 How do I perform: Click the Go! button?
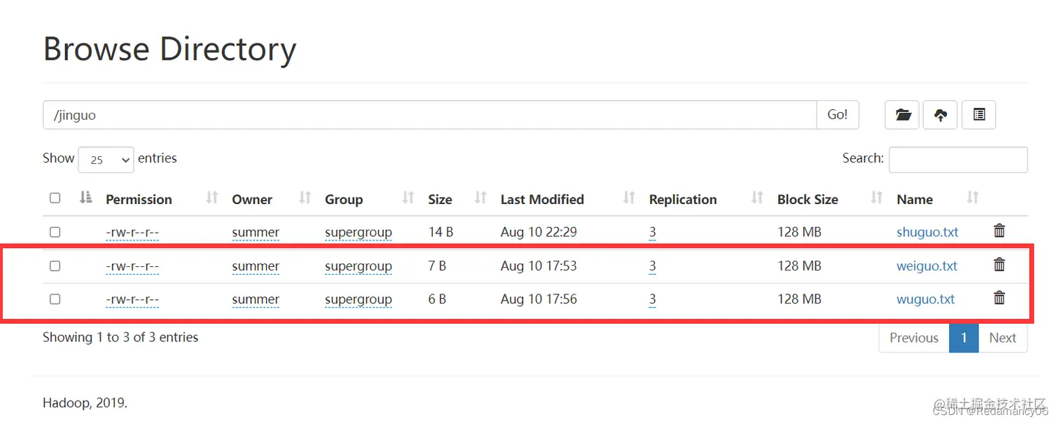(x=838, y=115)
